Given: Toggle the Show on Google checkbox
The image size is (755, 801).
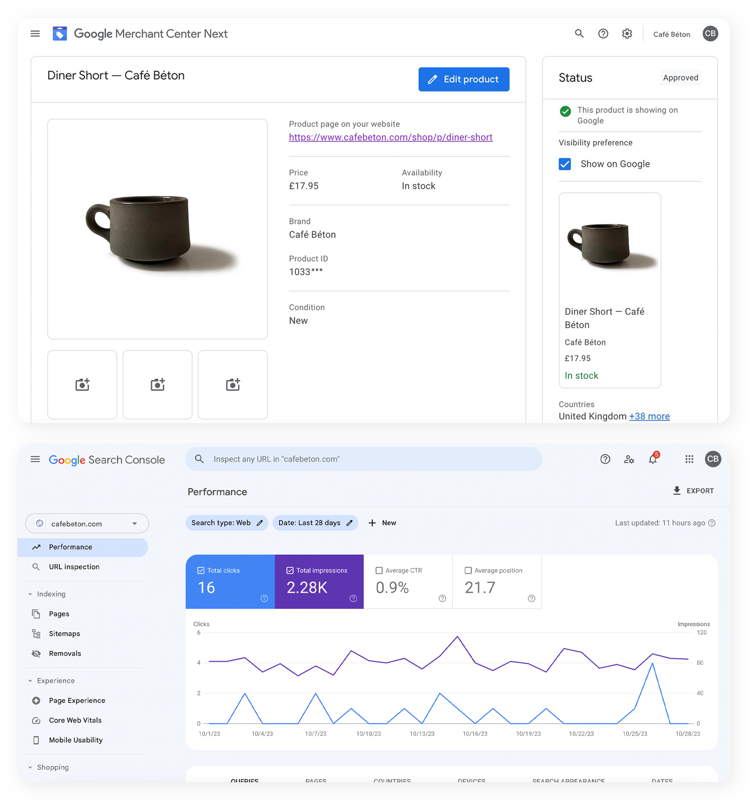Looking at the screenshot, I should pos(565,164).
